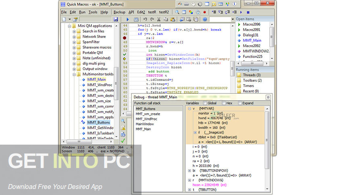Image resolution: width=337 pixels, height=195 pixels.
Task: Collapse the Mini QM applications folder
Action: (69, 26)
